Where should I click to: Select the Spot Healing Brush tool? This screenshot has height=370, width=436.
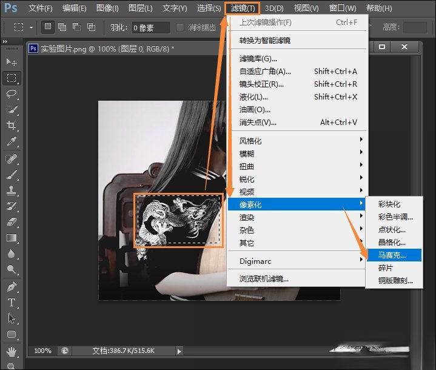coord(12,159)
